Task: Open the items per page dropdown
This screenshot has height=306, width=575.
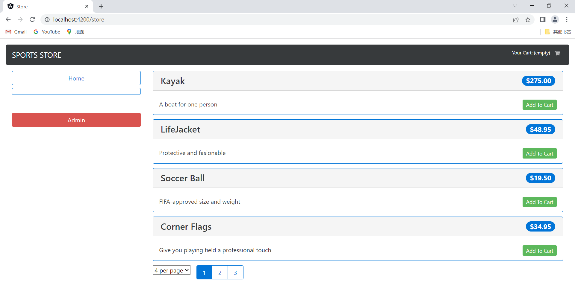Action: pyautogui.click(x=172, y=270)
